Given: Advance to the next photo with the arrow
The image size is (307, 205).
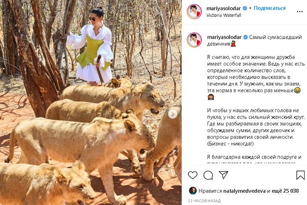Looking at the screenshot, I should click(172, 114).
